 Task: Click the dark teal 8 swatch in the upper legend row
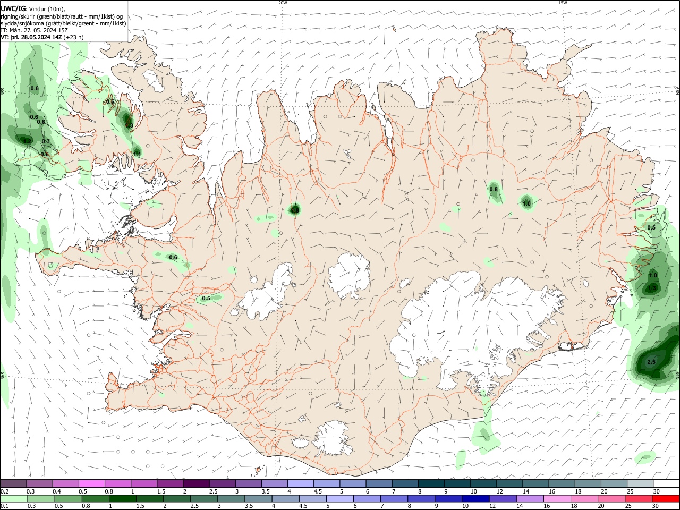coord(431,484)
